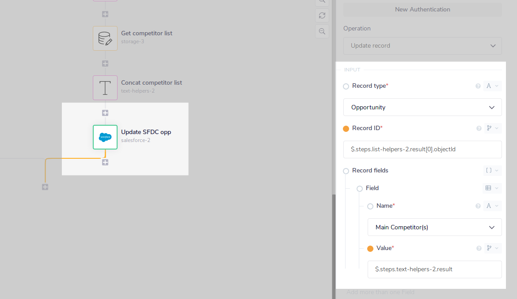This screenshot has width=517, height=299.
Task: Click the help icon beside Record ID
Action: (479, 128)
